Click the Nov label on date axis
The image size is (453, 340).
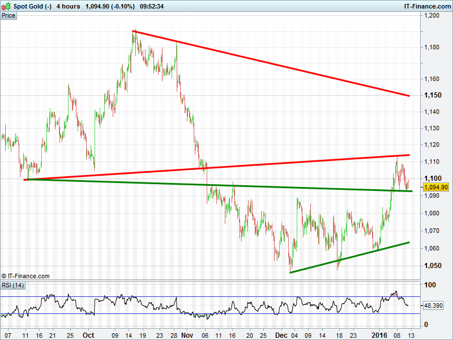pos(187,335)
